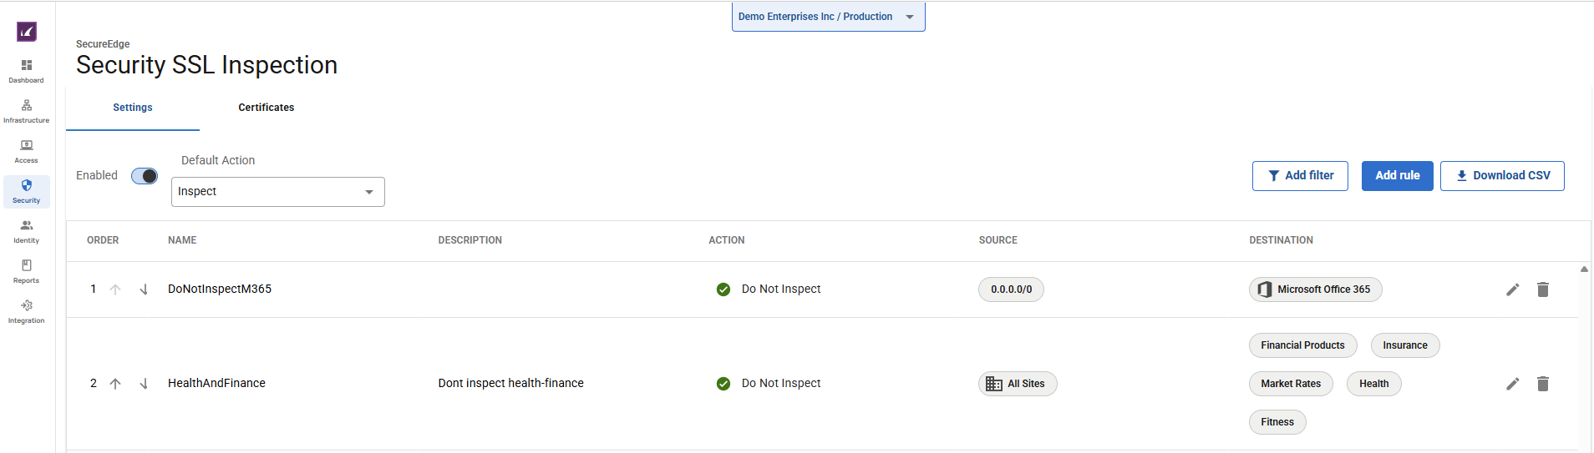The image size is (1594, 453).
Task: Edit the DoNotInspectM365 rule with pencil icon
Action: [x=1512, y=289]
